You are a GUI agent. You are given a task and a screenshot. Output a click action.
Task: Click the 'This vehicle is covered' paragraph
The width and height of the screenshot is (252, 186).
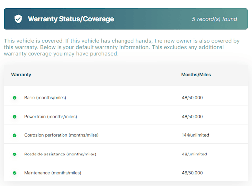[x=122, y=47]
